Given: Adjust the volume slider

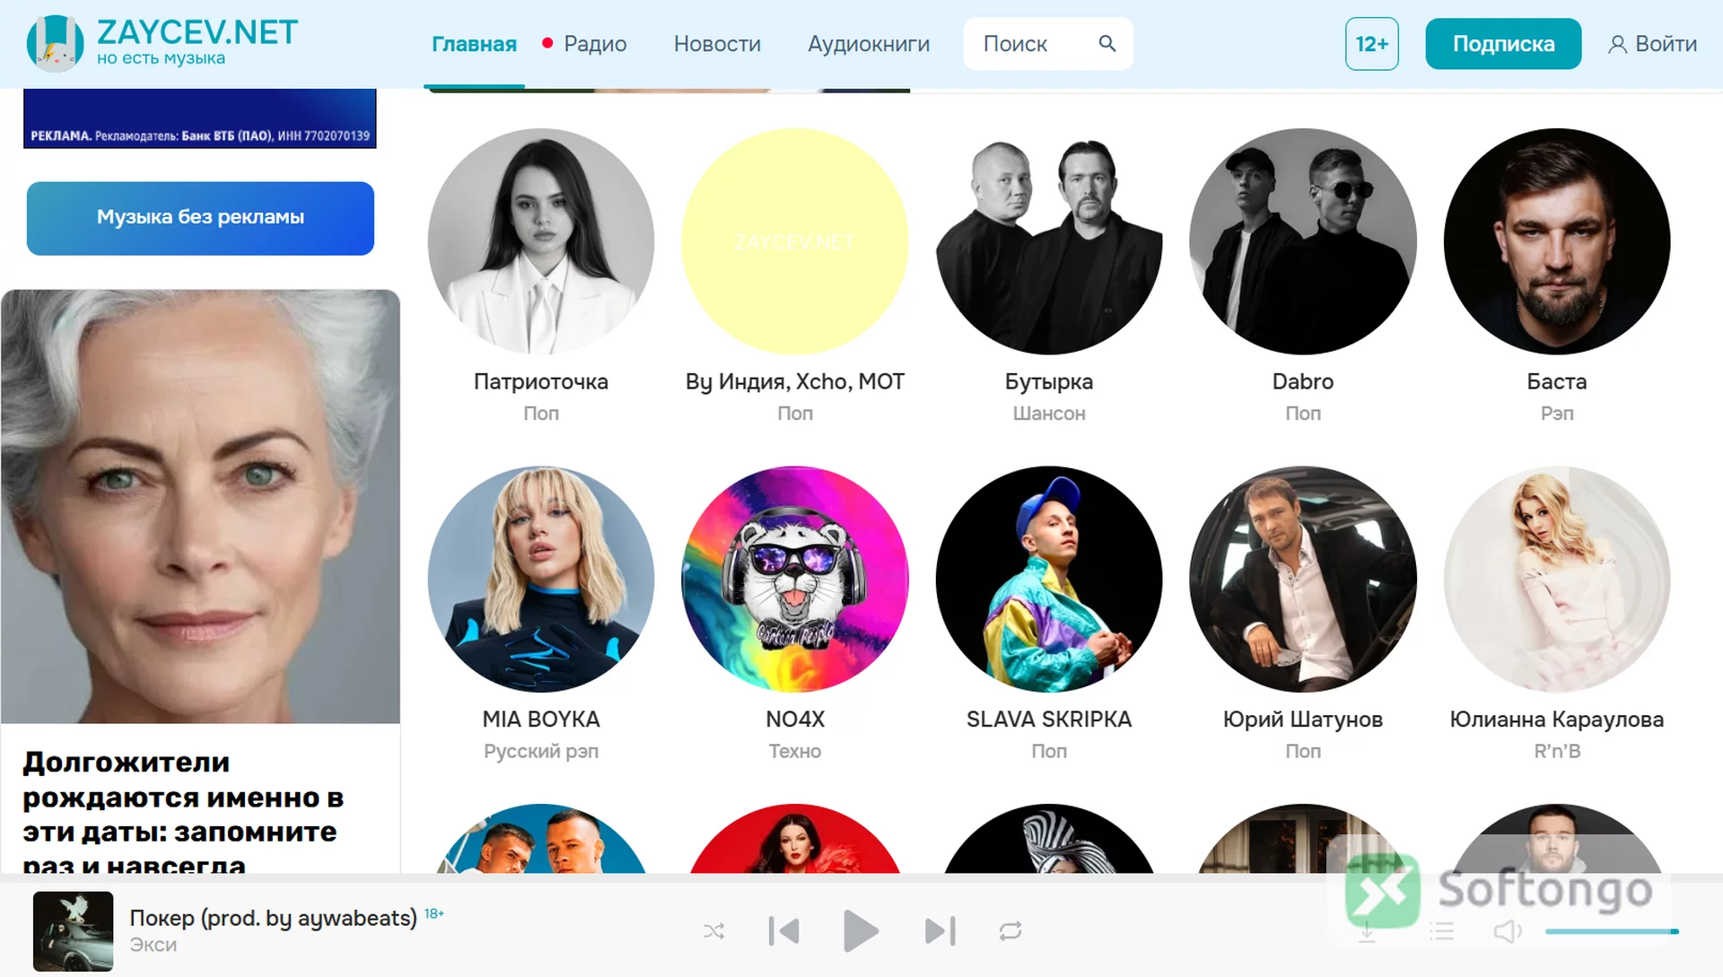Looking at the screenshot, I should [x=1612, y=931].
